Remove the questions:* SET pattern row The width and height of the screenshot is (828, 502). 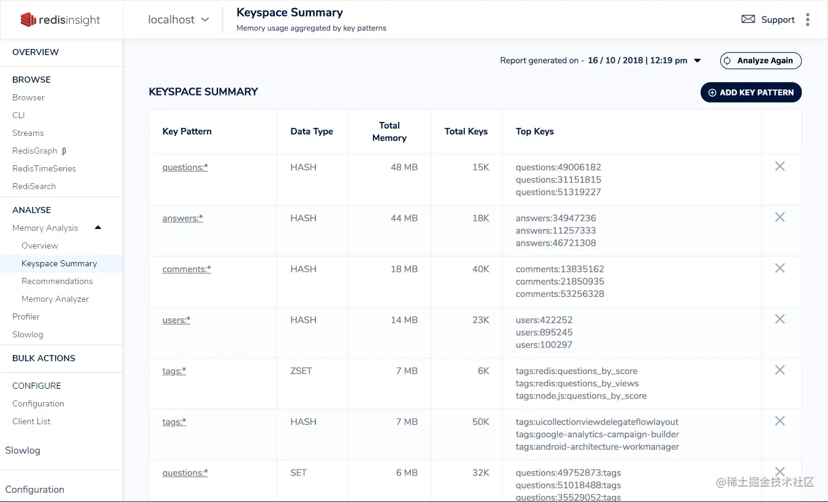[780, 471]
